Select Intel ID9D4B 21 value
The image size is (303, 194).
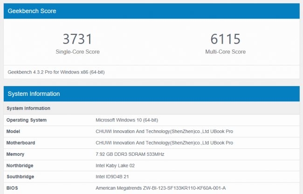[112, 177]
